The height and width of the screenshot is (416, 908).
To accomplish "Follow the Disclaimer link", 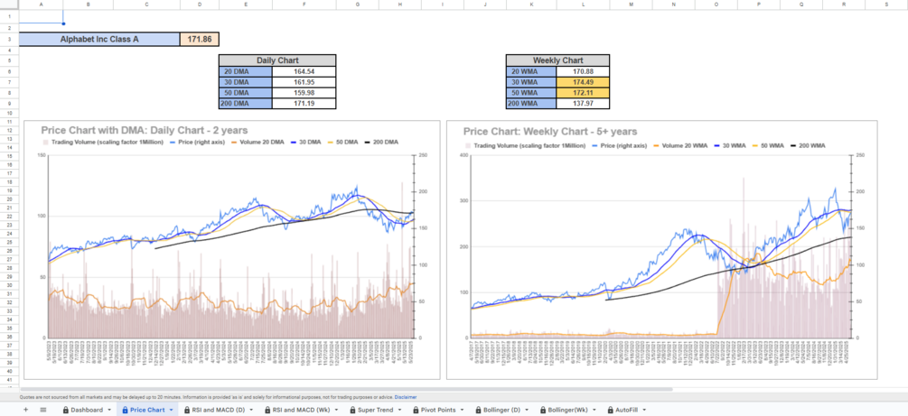I will 406,397.
